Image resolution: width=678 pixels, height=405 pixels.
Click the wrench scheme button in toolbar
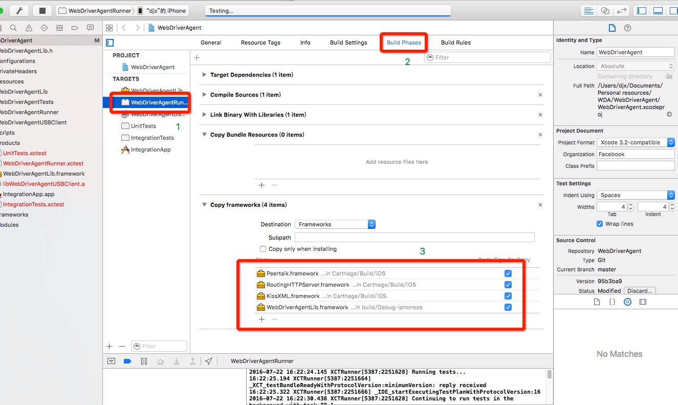19,11
